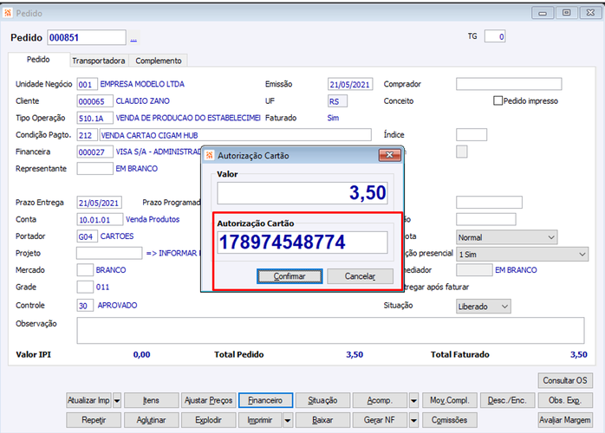Expand the Atualizar Imp arrow menu
Screen dimensions: 605x433
point(117,400)
